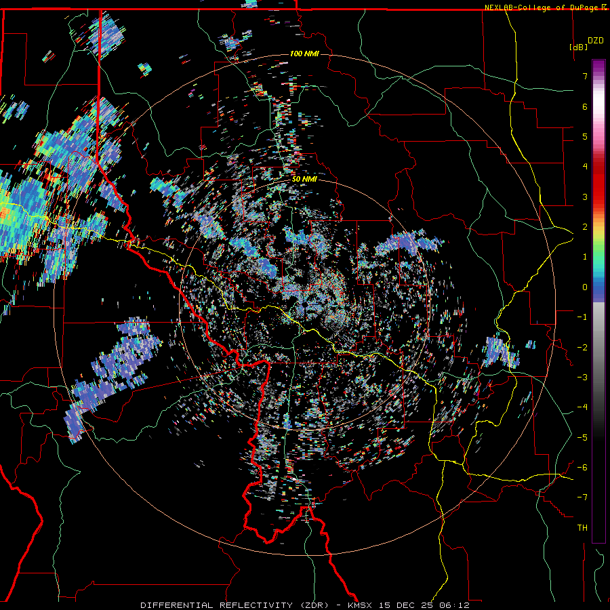Click the -1 value on the colorbar scale
610x610 pixels.
coord(582,317)
